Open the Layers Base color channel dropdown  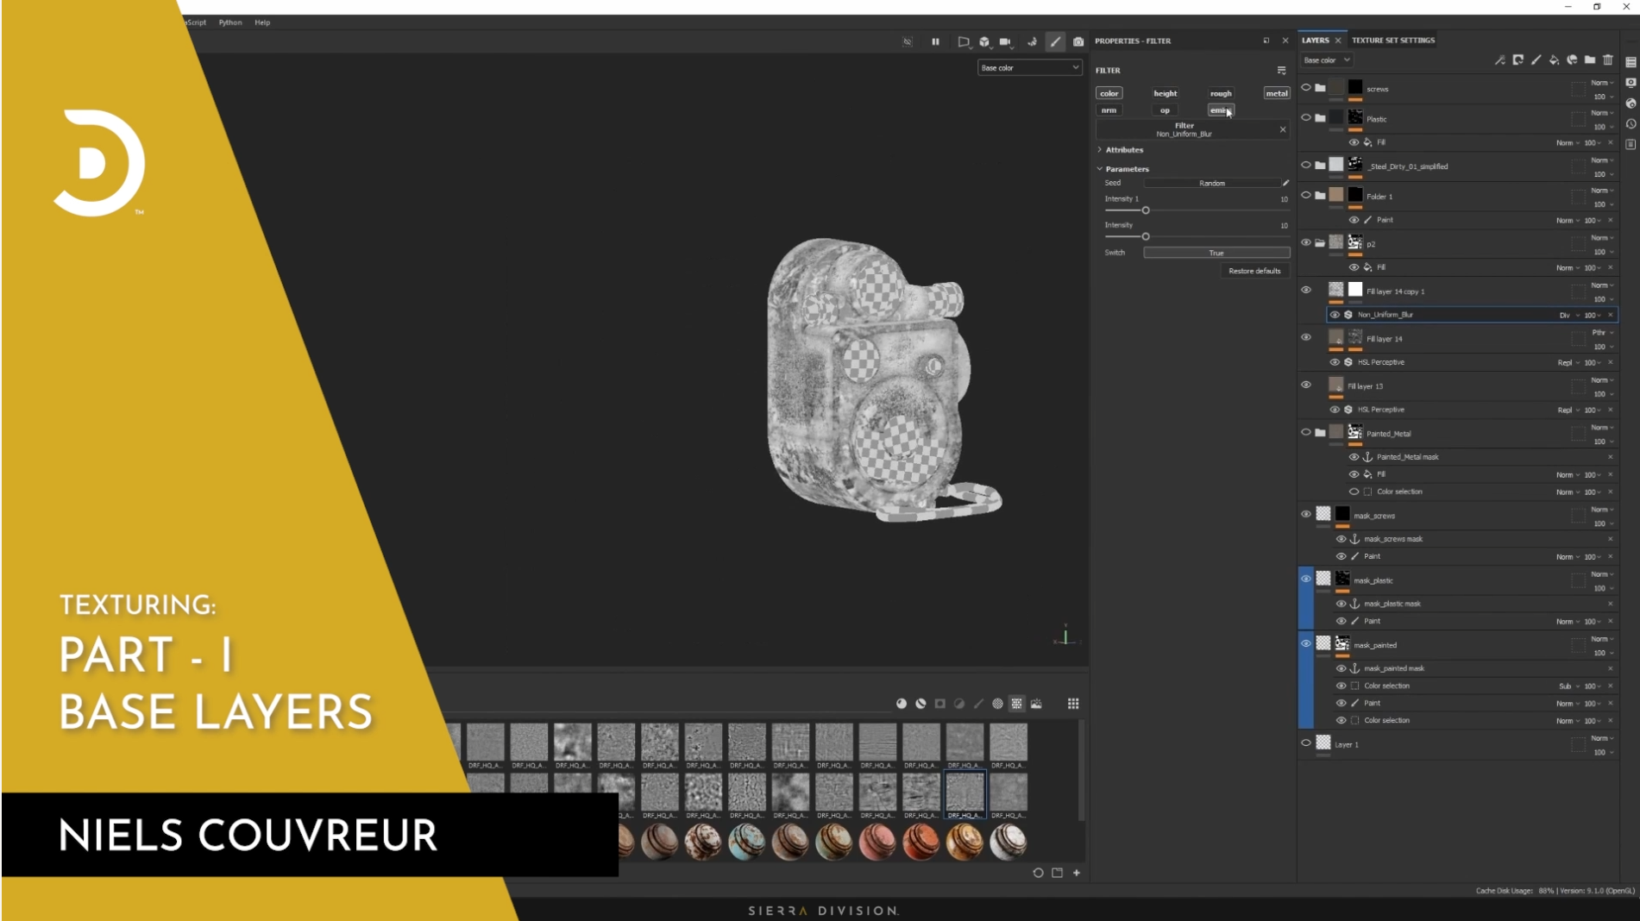coord(1327,60)
